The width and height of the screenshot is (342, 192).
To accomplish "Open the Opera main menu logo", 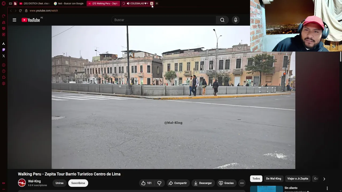I will tap(3, 3).
